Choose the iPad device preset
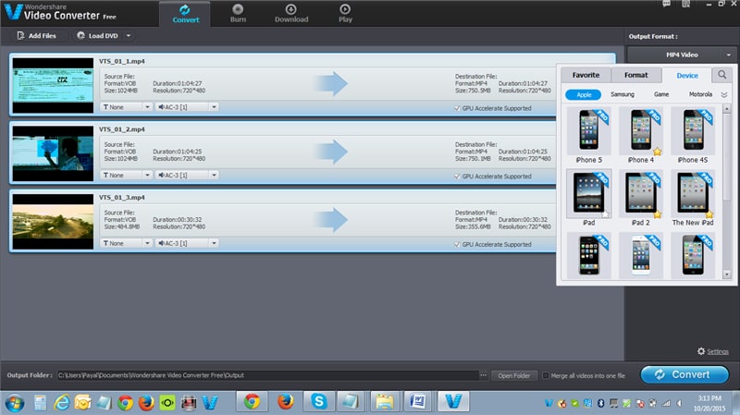 coord(589,198)
